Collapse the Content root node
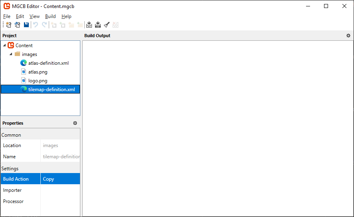Screen dimensions: 354x217 [x=4, y=46]
